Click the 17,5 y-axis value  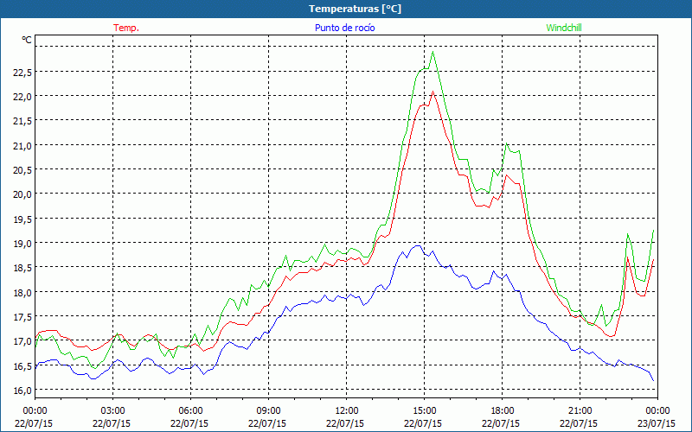click(22, 317)
